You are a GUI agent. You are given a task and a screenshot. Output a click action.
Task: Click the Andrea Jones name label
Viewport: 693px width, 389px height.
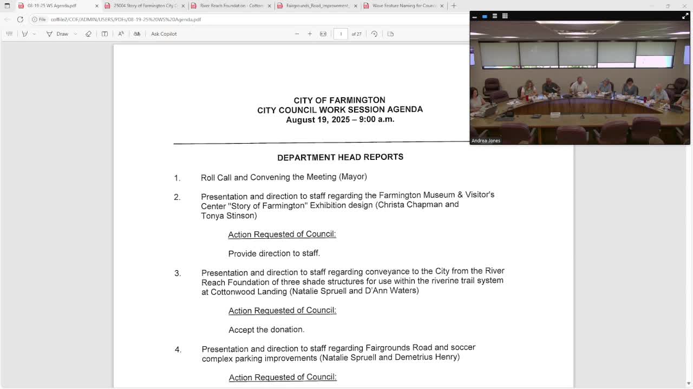tap(486, 140)
